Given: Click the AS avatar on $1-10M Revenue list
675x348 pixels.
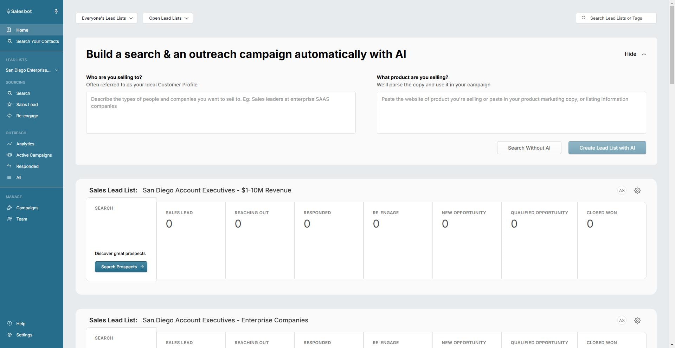Looking at the screenshot, I should (622, 191).
